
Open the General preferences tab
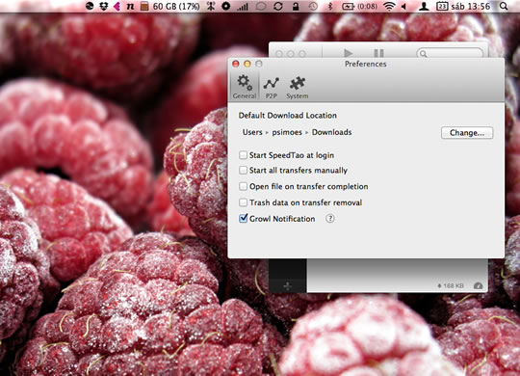245,87
